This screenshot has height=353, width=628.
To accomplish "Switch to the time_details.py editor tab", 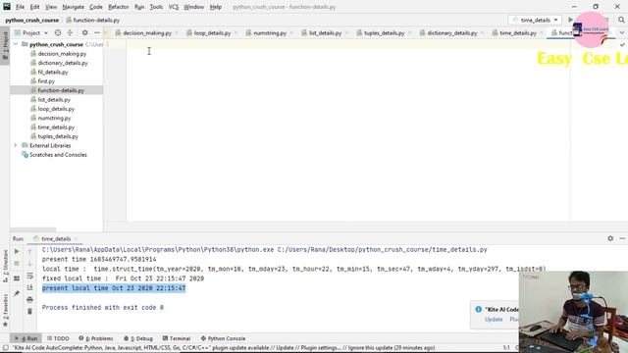I will tap(518, 32).
